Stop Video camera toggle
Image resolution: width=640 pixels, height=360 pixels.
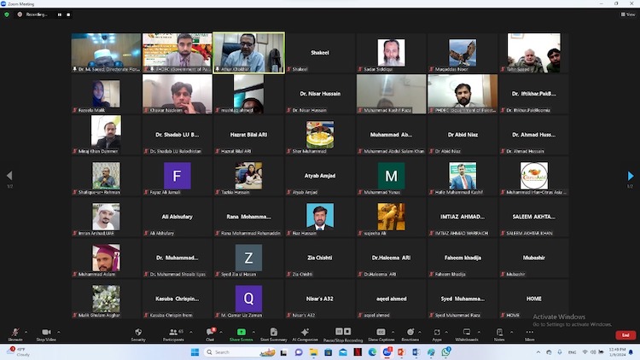[46, 333]
